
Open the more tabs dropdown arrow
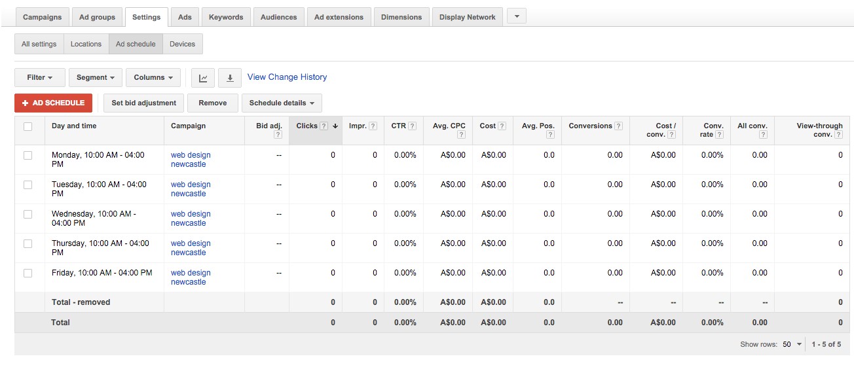coord(517,17)
